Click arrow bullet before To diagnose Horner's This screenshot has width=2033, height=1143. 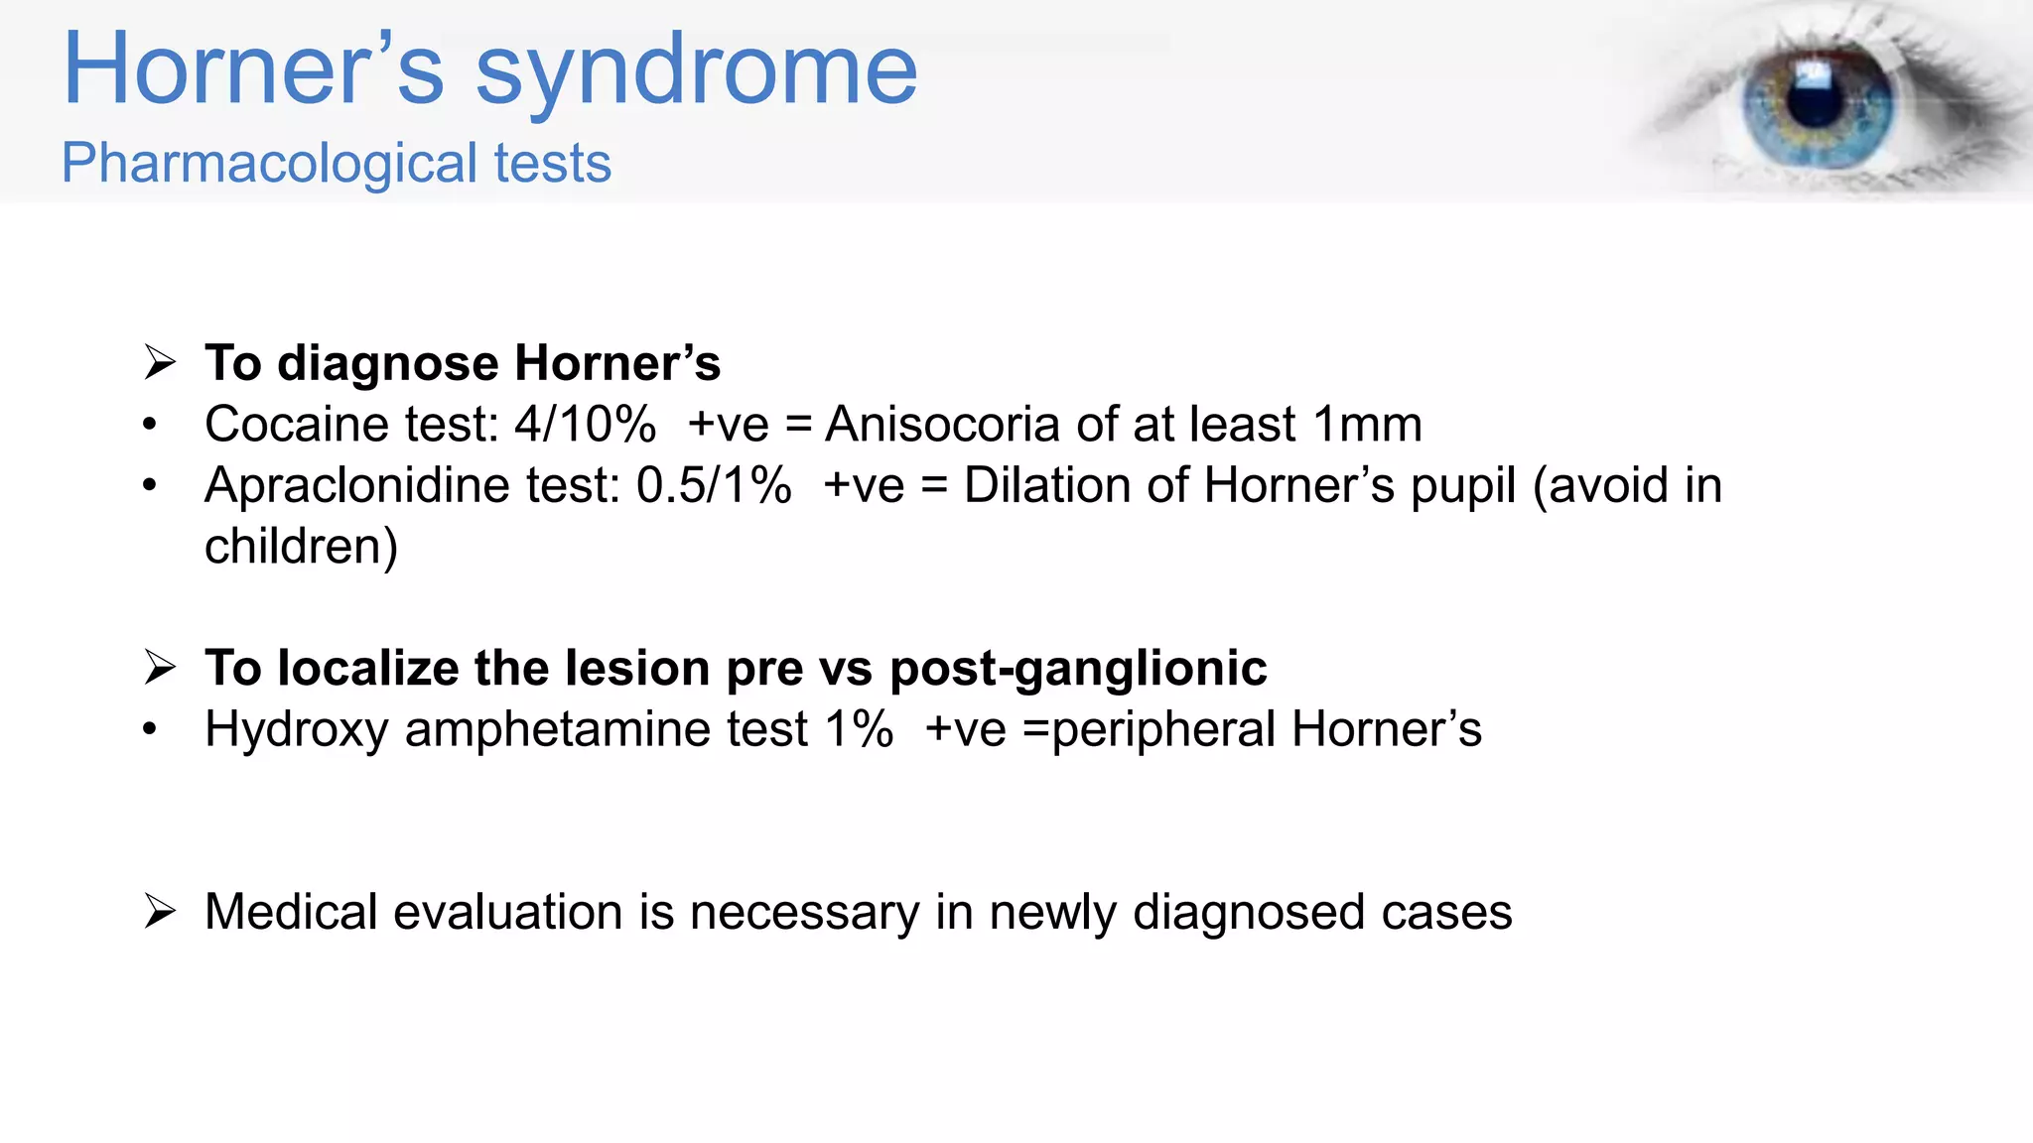click(160, 362)
